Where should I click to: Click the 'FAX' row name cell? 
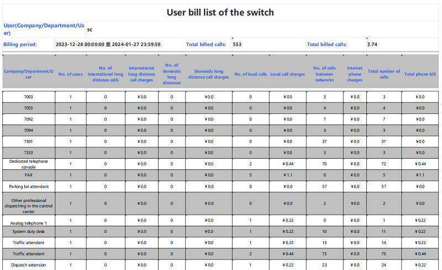(x=28, y=175)
